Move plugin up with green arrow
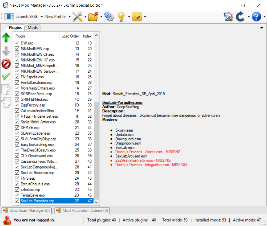The height and width of the screenshot is (226, 267). 6,37
